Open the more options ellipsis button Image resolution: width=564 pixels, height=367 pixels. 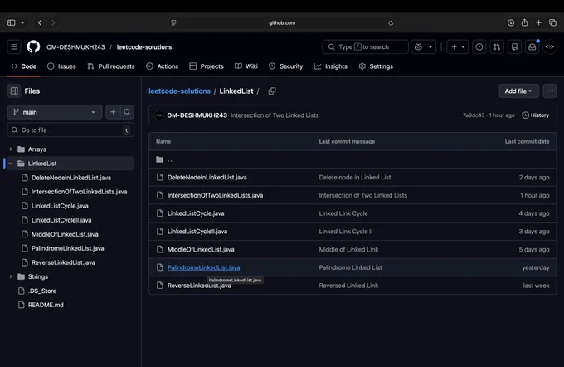(x=550, y=91)
